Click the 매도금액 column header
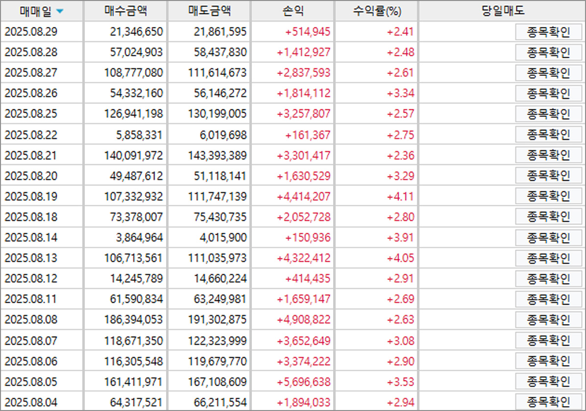The image size is (586, 411). [x=209, y=11]
